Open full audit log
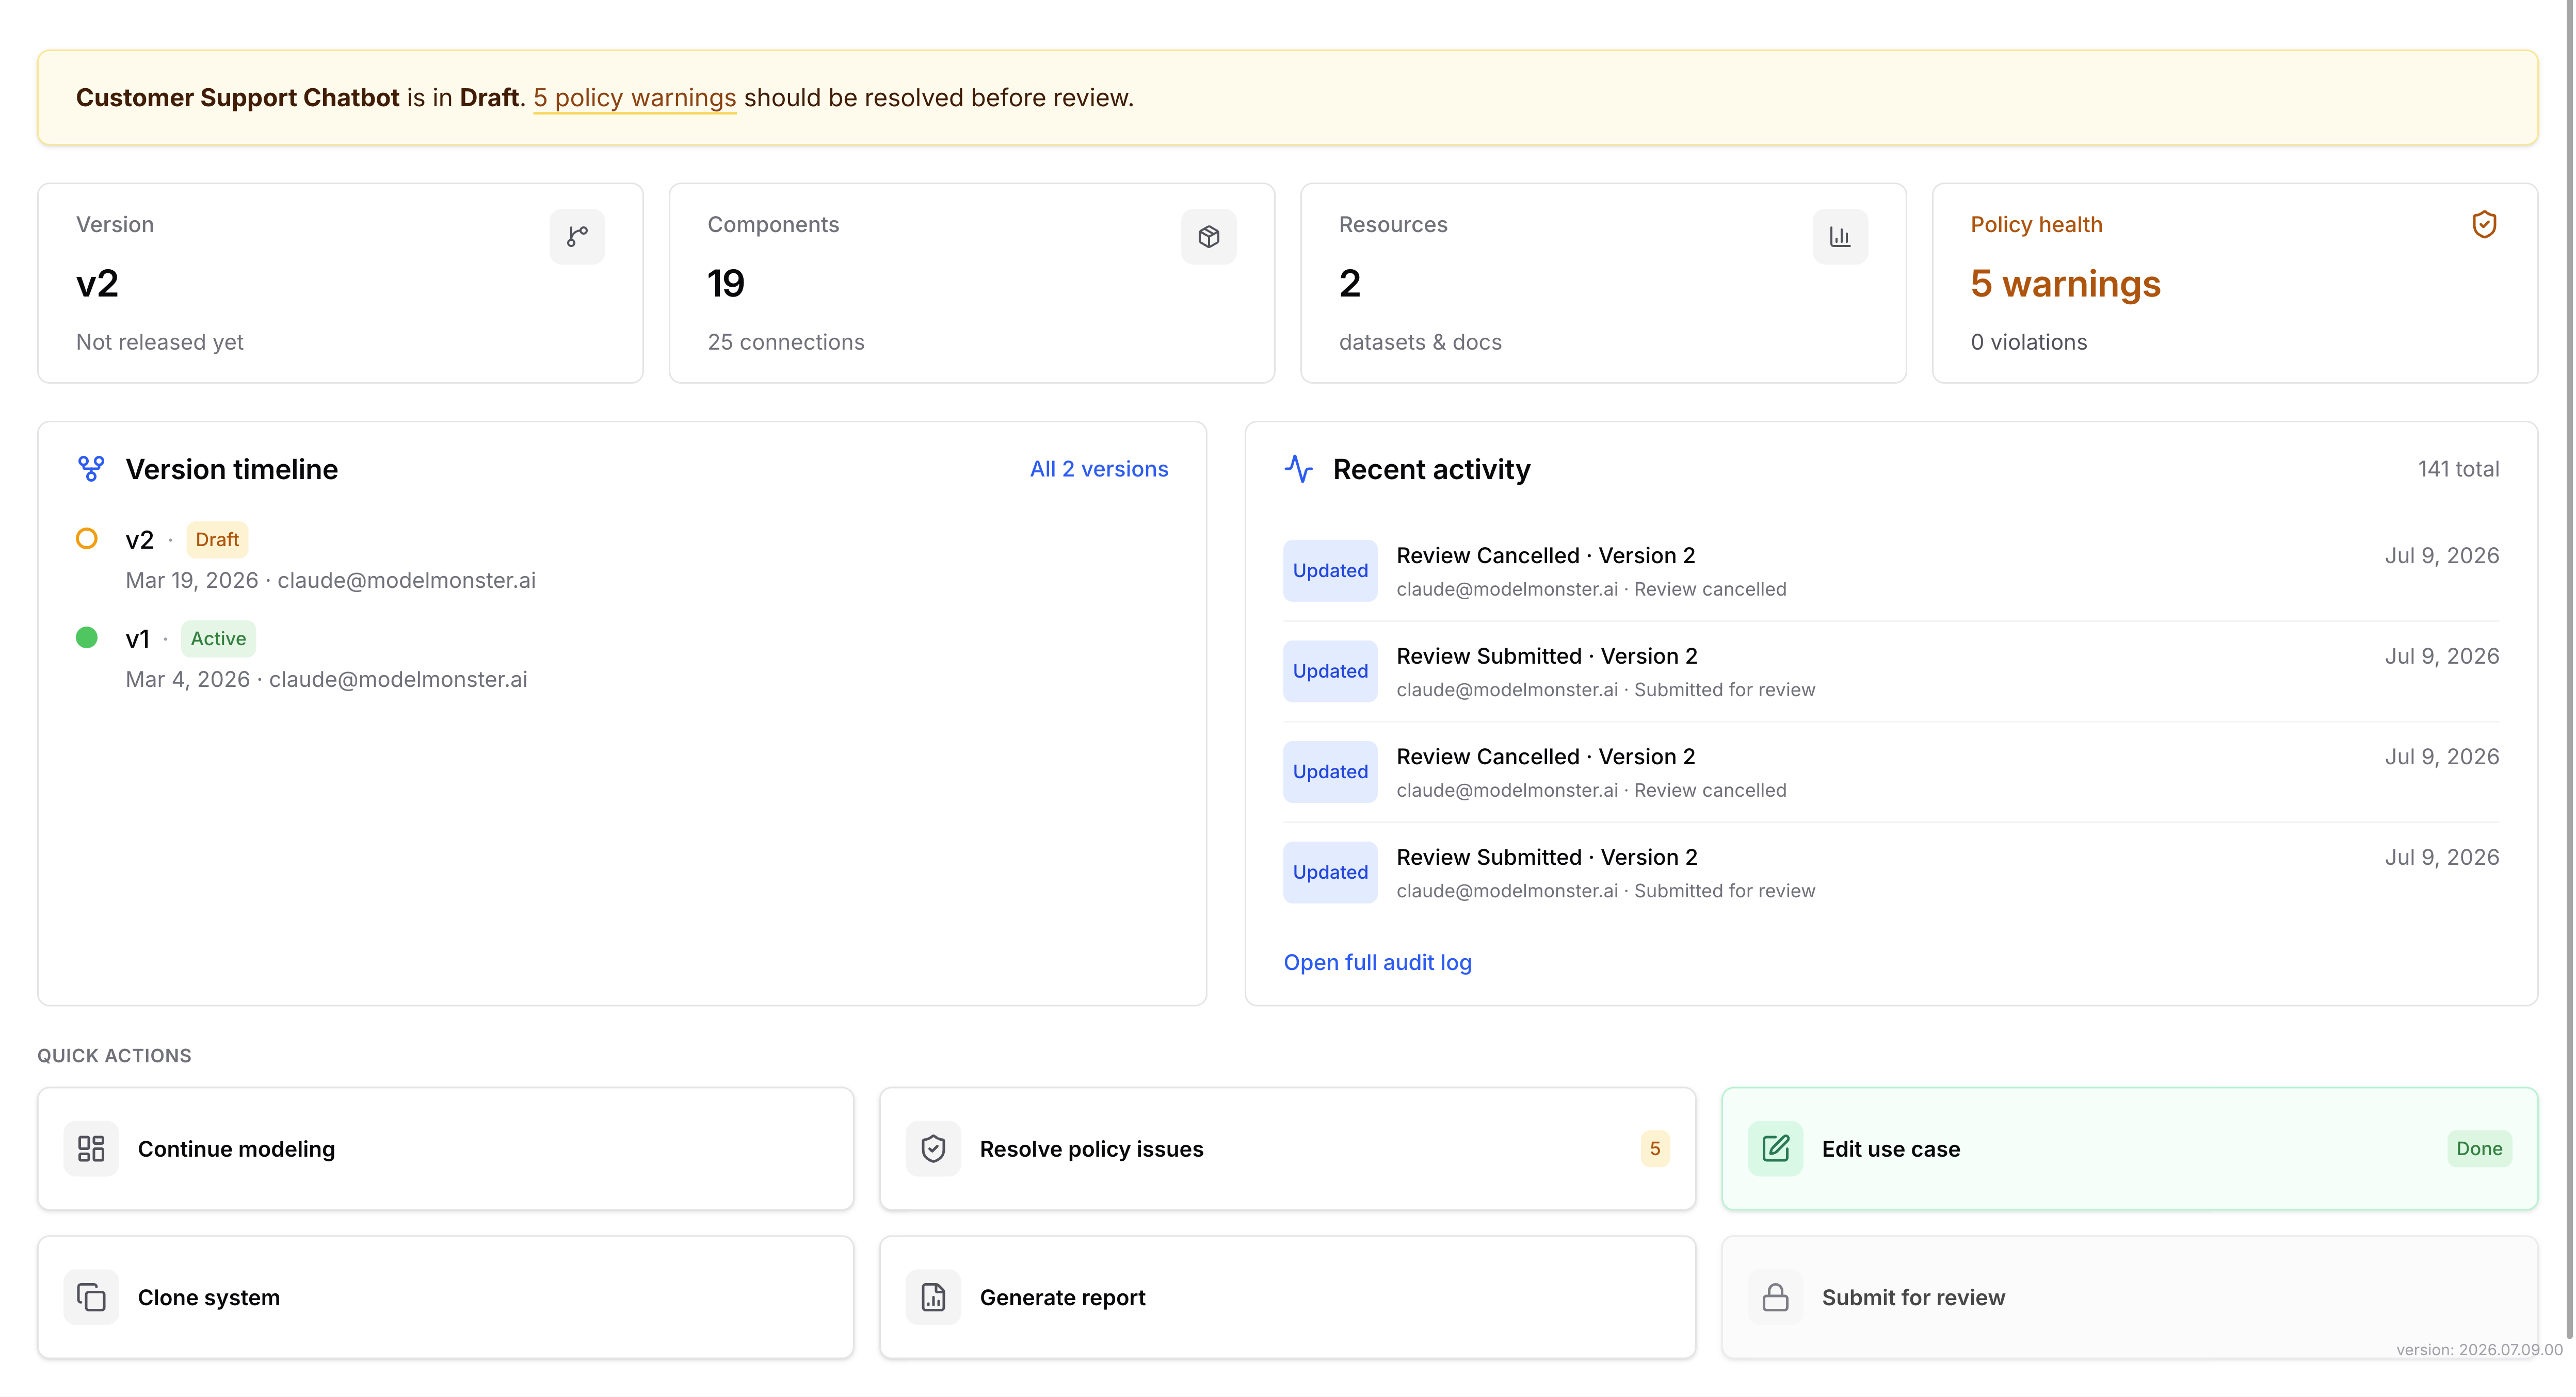Screen dimensions: 2576x1397 coord(1377,962)
